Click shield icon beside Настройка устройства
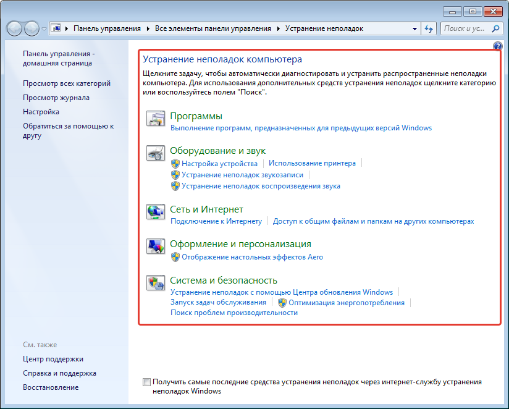Viewport: 509px width, 409px height. tap(175, 164)
